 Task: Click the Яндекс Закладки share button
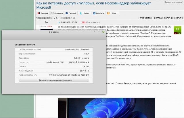pyautogui.click(x=43, y=13)
